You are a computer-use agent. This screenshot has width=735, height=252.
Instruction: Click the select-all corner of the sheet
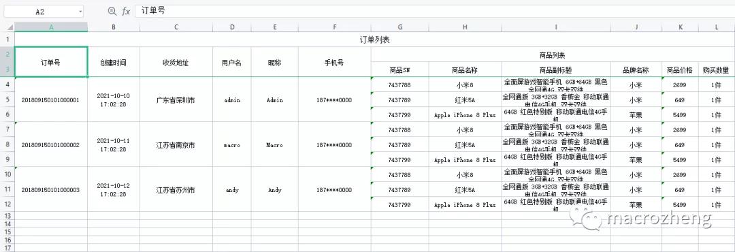pos(7,27)
